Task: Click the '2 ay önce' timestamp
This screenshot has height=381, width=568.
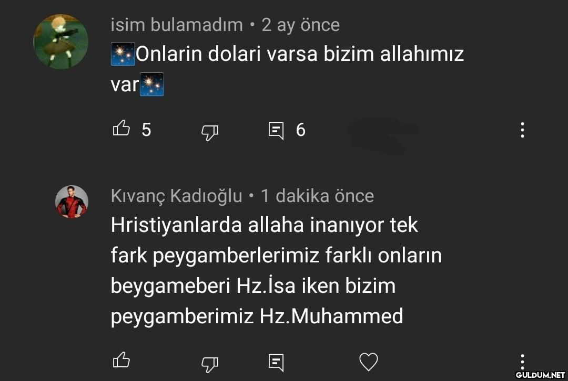Action: click(x=301, y=25)
